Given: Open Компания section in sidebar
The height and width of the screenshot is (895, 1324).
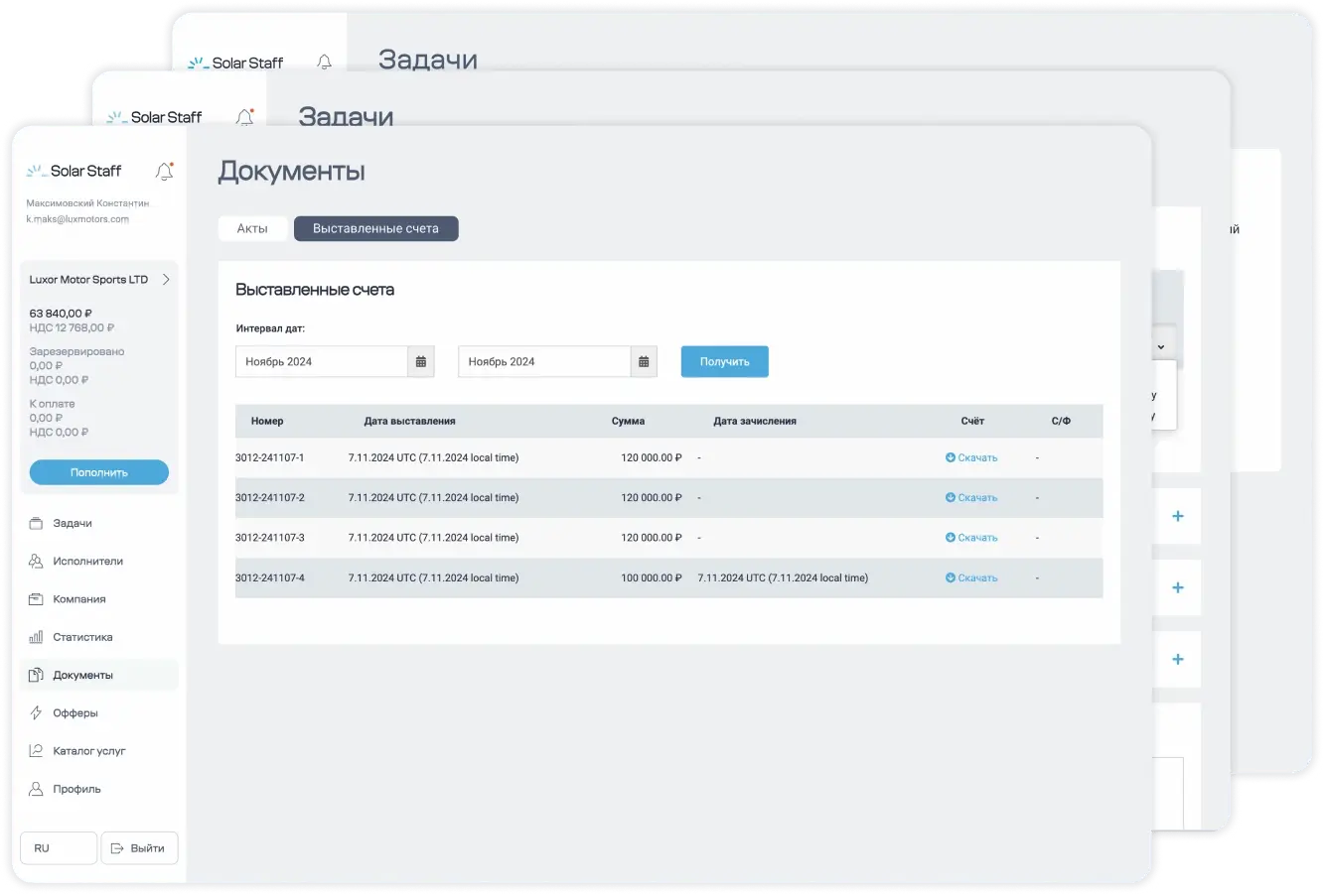Looking at the screenshot, I should click(78, 599).
